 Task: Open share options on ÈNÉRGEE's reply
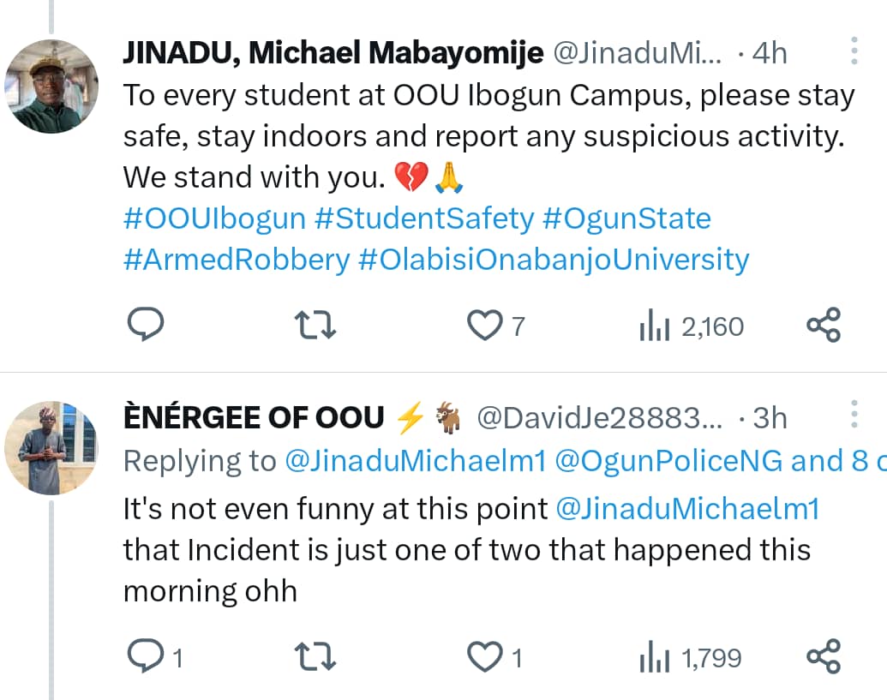pos(824,657)
